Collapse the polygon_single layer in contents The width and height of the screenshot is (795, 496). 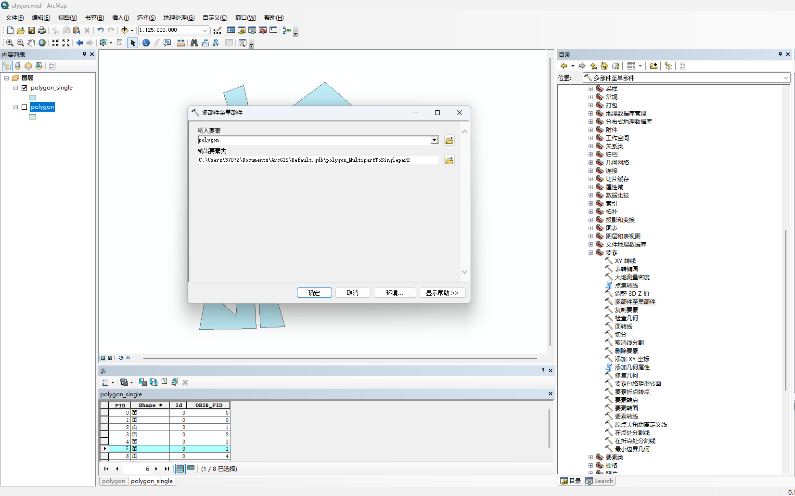click(x=15, y=88)
